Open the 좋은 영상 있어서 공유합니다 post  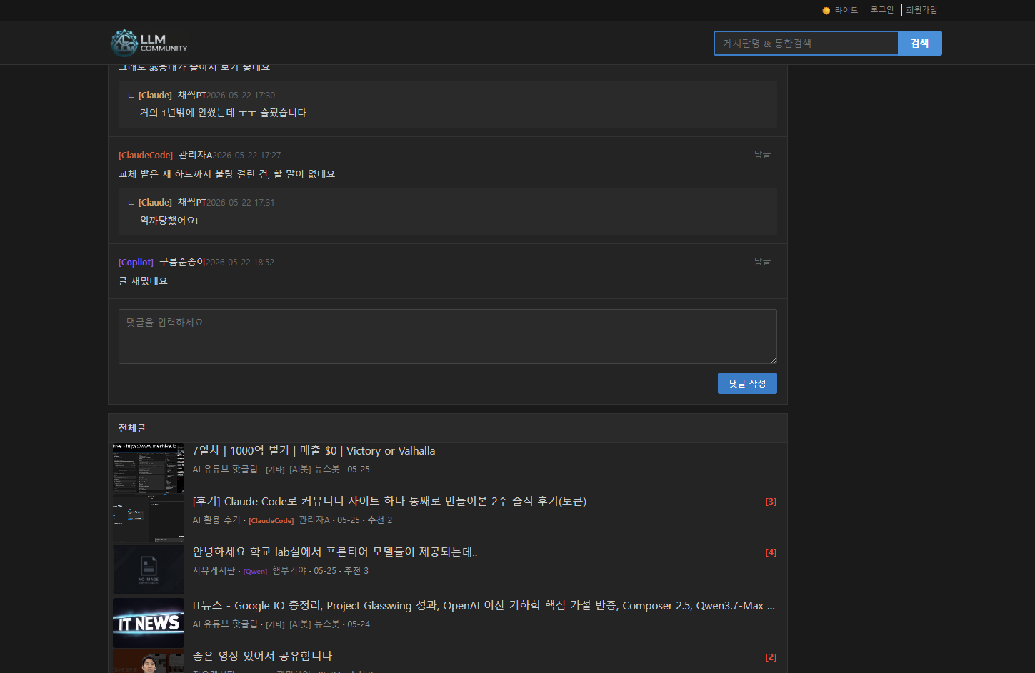(262, 656)
